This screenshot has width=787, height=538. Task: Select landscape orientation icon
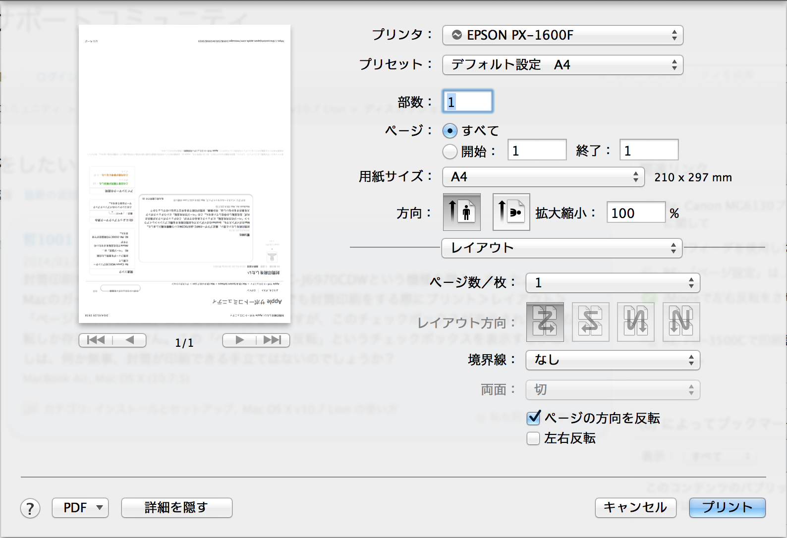(511, 212)
